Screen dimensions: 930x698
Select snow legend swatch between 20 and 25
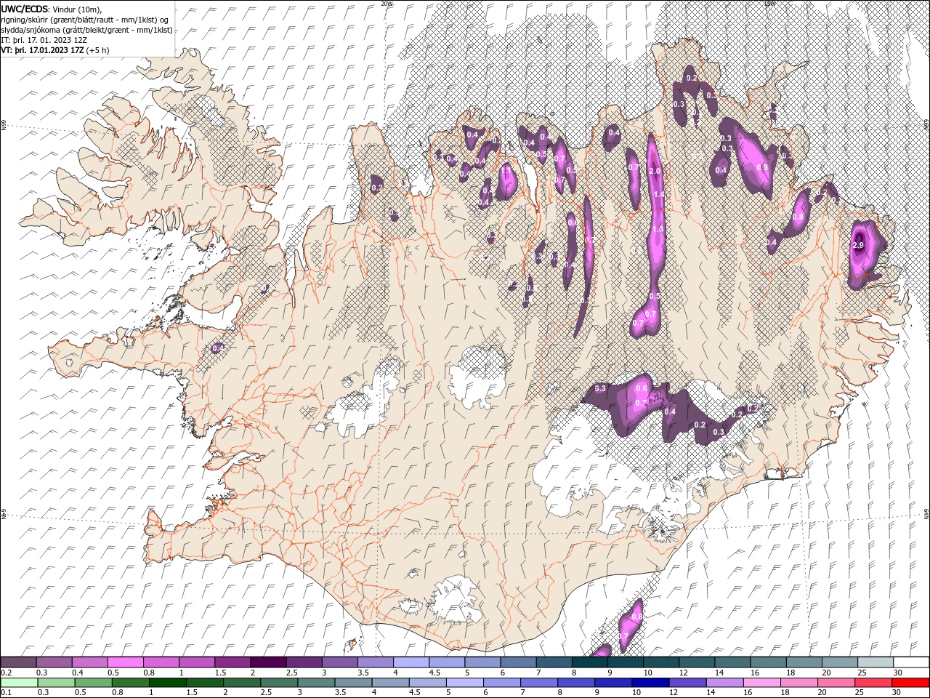pyautogui.click(x=839, y=662)
